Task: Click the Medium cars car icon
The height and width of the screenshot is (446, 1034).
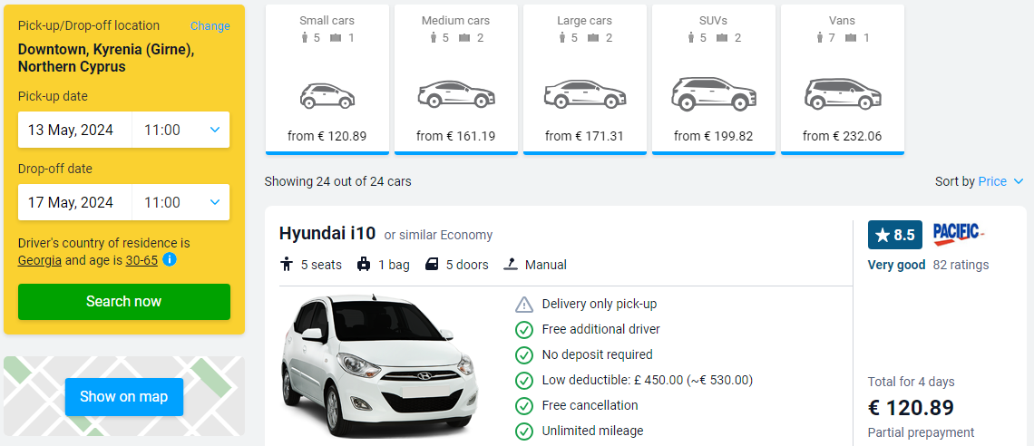Action: pos(455,94)
